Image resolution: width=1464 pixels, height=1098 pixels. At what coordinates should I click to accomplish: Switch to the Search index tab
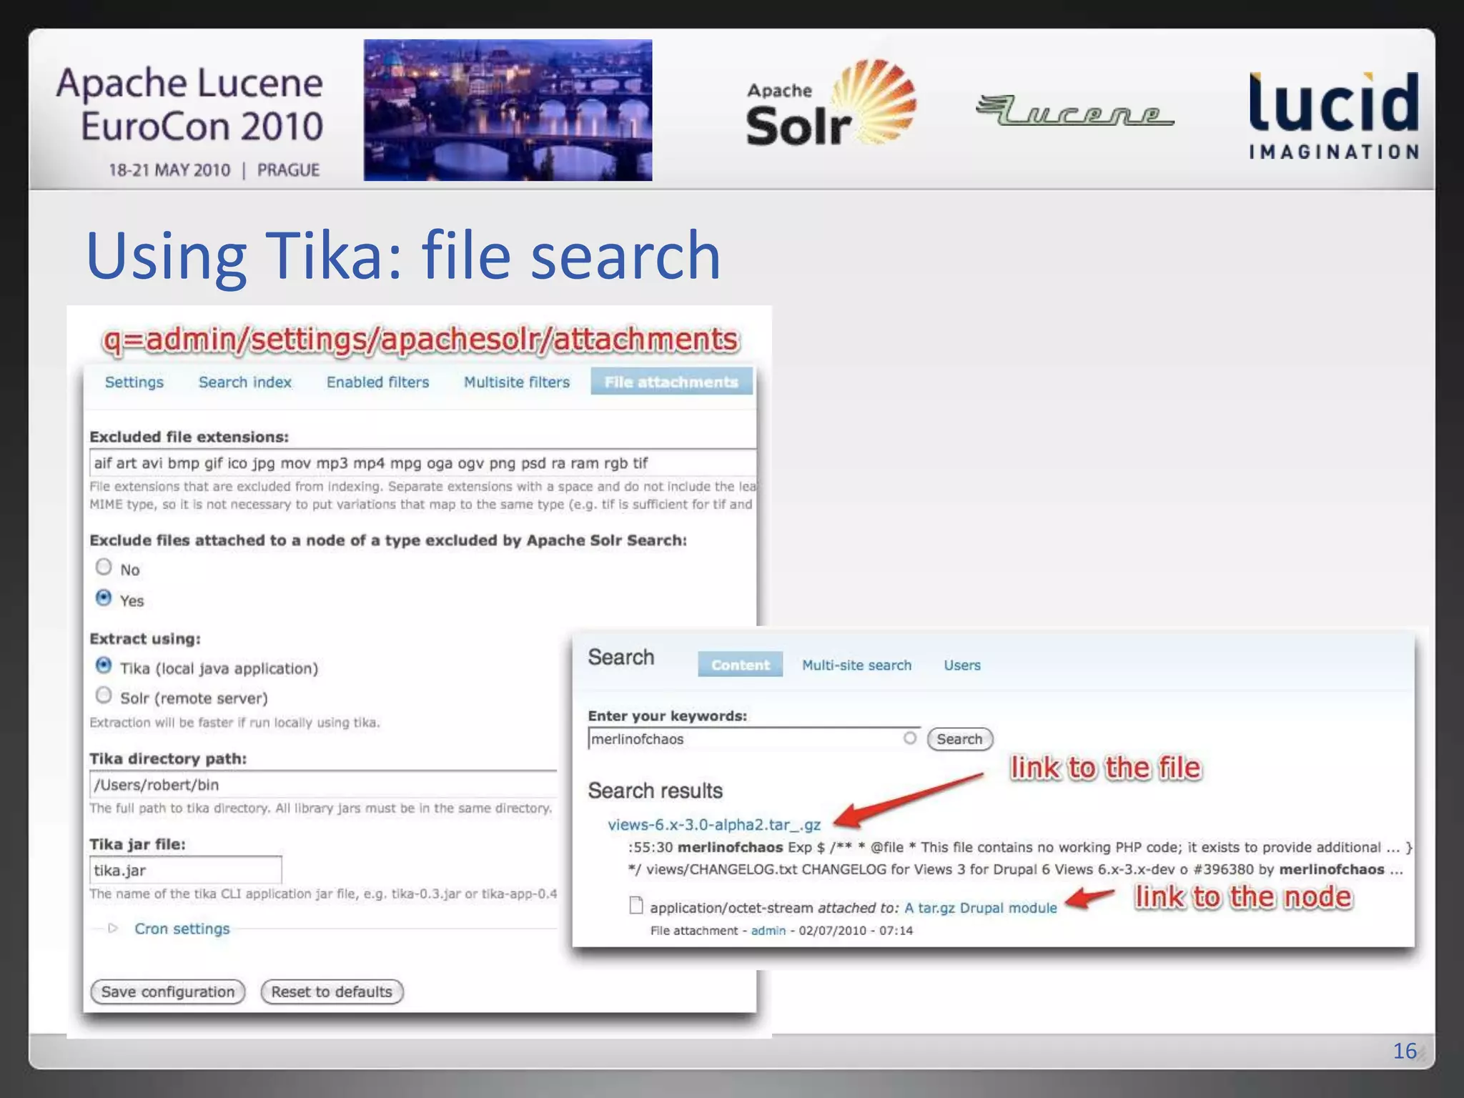click(x=245, y=382)
